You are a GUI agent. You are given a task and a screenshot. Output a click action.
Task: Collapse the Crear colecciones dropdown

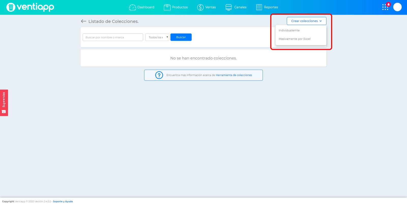[307, 21]
